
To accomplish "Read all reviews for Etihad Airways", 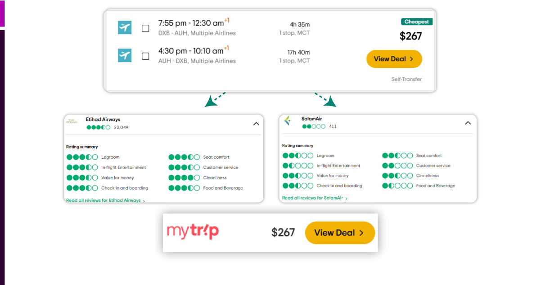I will 104,200.
